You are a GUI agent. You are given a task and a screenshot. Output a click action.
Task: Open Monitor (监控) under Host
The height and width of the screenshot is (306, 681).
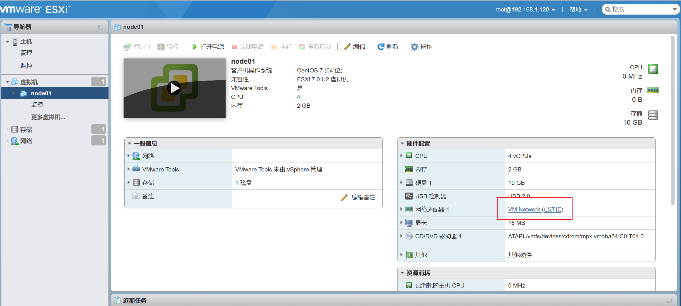click(26, 66)
